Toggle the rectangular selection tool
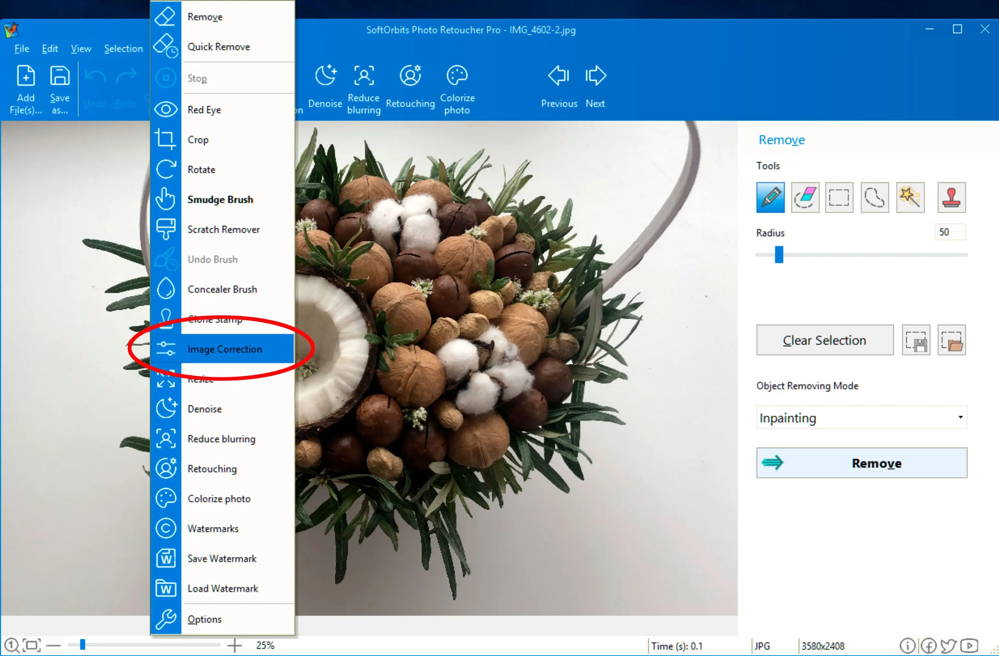This screenshot has height=656, width=999. [x=840, y=197]
